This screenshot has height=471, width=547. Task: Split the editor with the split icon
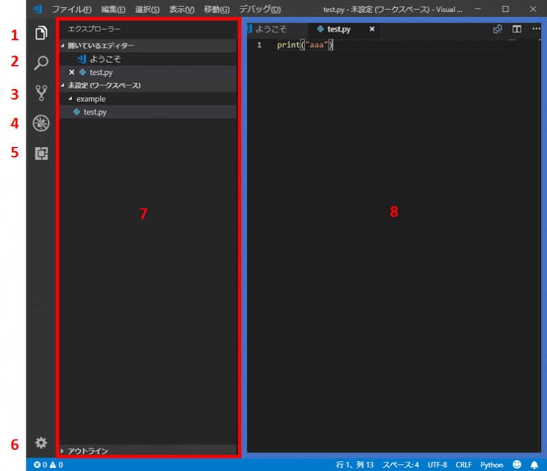(x=516, y=29)
